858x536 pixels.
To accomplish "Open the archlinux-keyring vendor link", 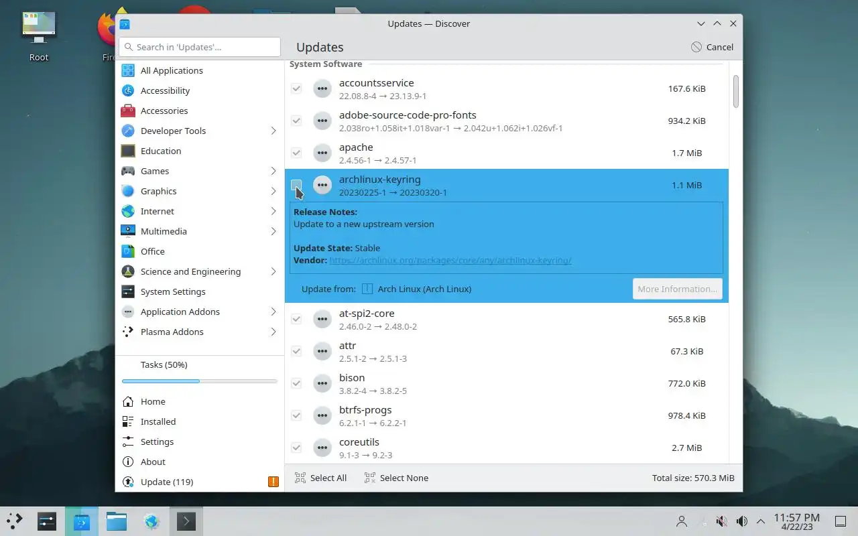I will click(x=450, y=260).
